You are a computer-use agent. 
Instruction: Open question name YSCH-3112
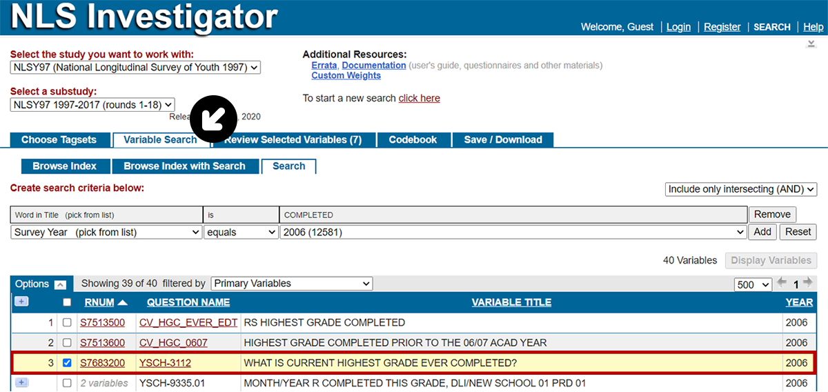pyautogui.click(x=165, y=363)
